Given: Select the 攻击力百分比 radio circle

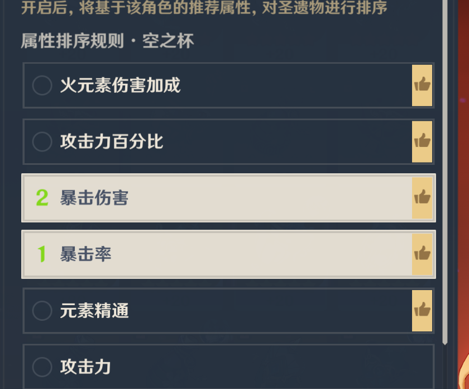Looking at the screenshot, I should [x=42, y=141].
